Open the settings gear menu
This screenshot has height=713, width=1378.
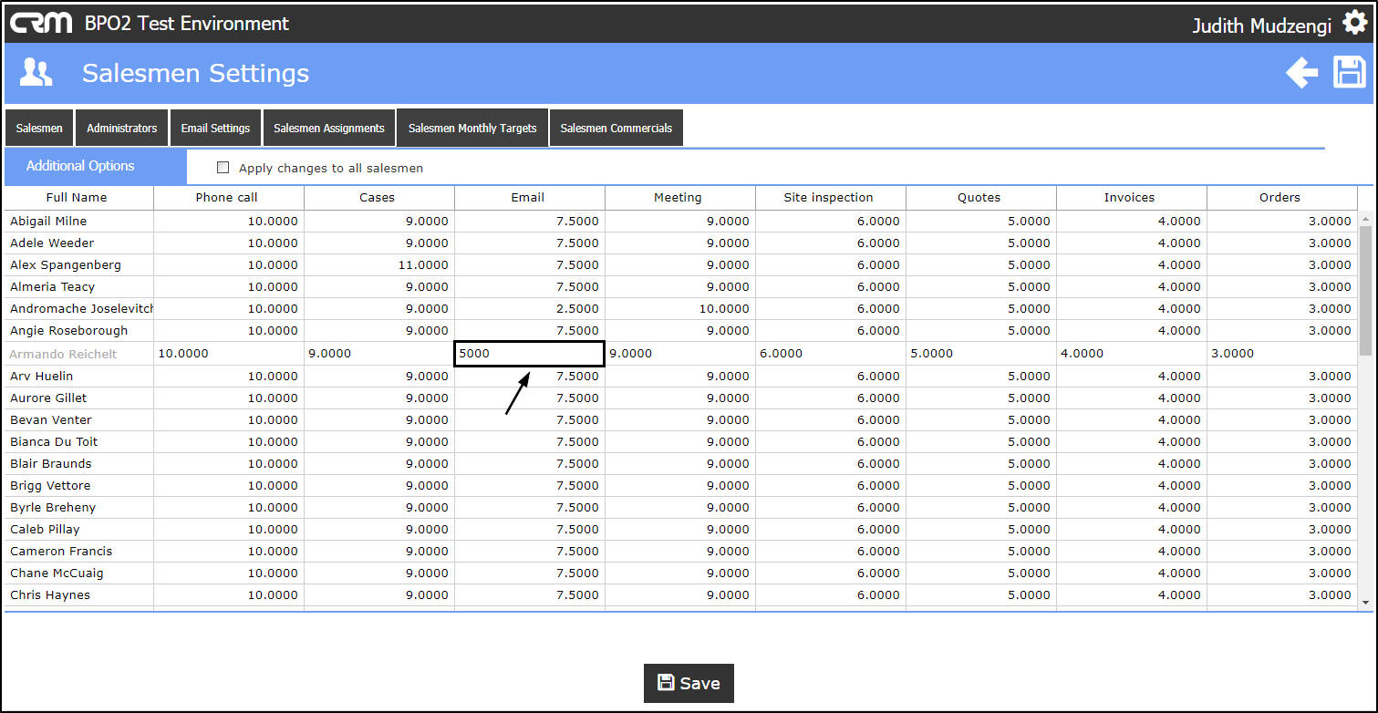(x=1354, y=24)
